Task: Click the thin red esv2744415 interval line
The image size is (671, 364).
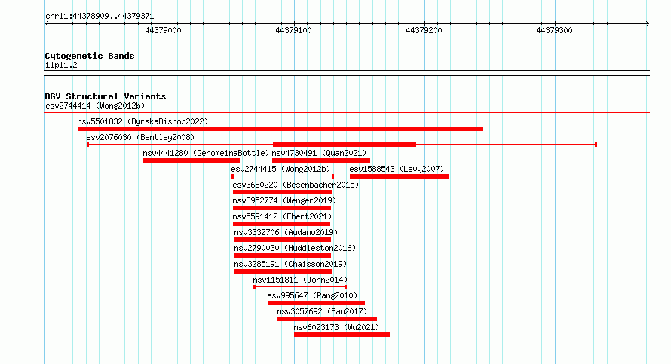Action: tap(283, 176)
